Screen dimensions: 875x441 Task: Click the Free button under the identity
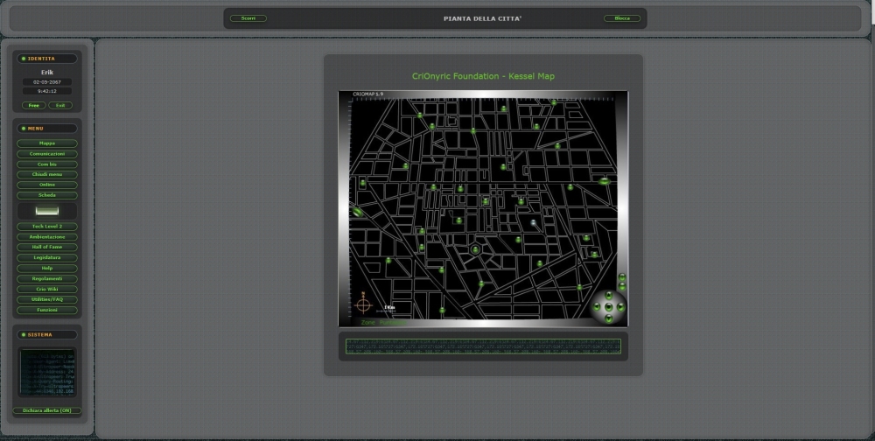click(x=34, y=106)
